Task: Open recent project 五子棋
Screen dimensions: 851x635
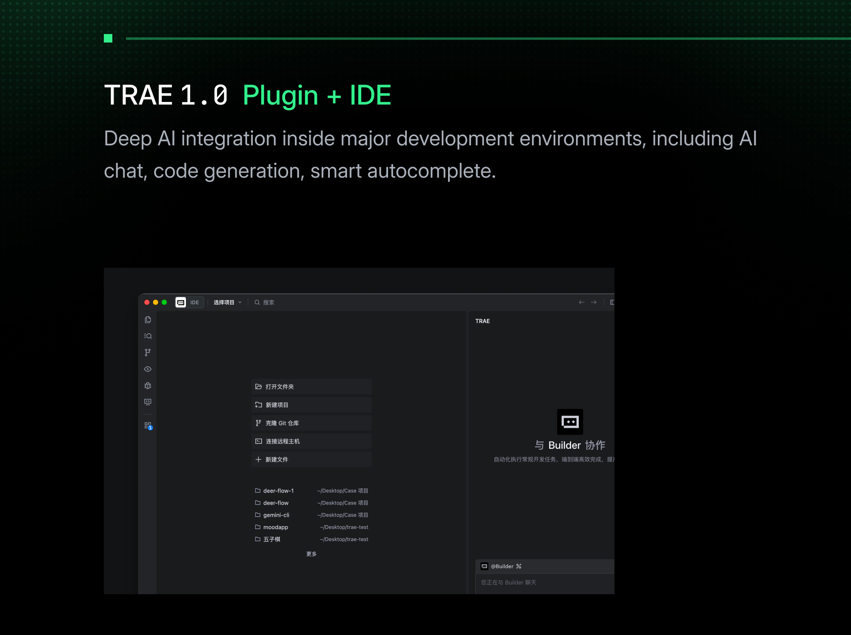Action: click(x=311, y=539)
